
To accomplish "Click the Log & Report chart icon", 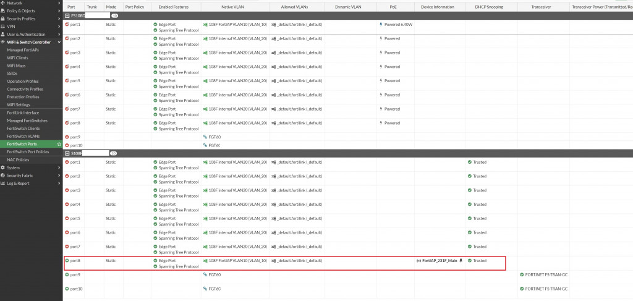I will 3,183.
